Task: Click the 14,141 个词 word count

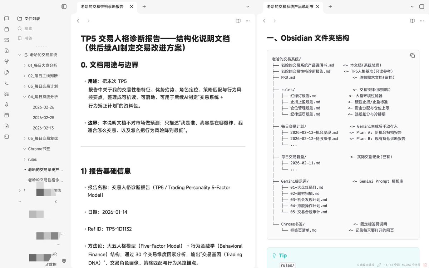Action: (392, 265)
